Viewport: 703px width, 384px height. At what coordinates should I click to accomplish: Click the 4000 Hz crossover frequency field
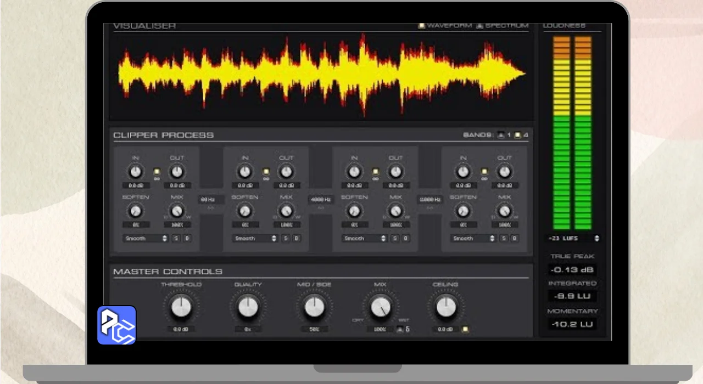[x=321, y=200]
